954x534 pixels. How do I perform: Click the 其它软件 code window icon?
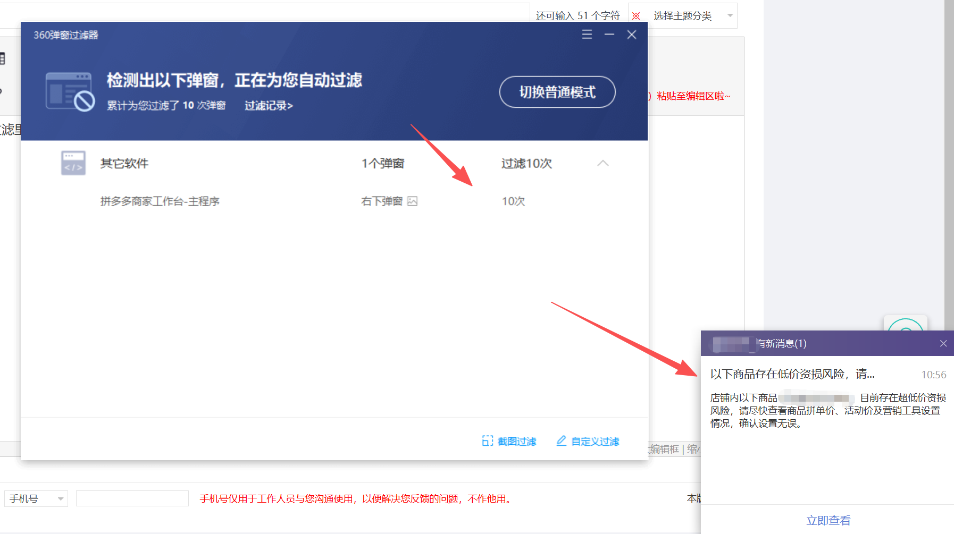(73, 163)
